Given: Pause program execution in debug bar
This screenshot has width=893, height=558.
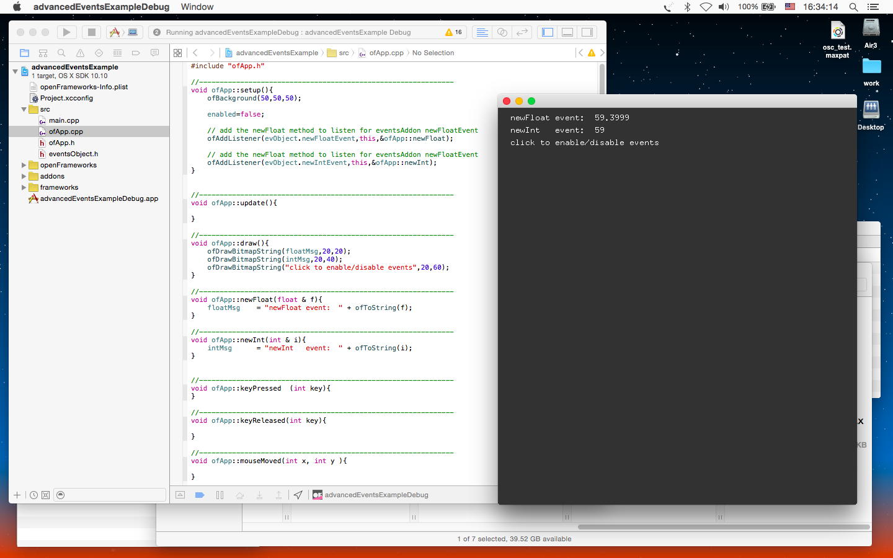Looking at the screenshot, I should [x=220, y=495].
